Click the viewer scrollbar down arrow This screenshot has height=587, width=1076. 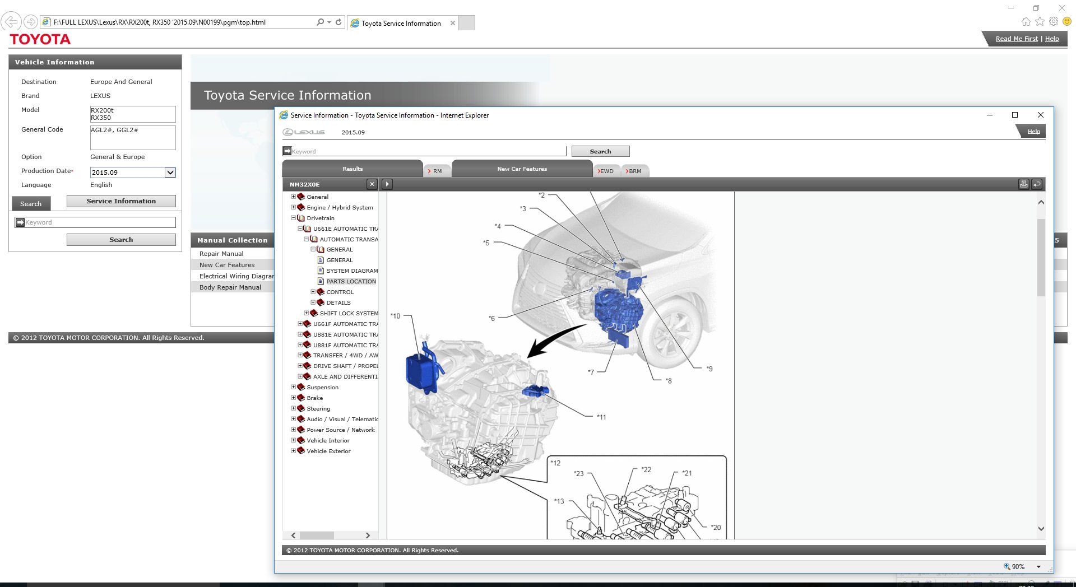(1041, 528)
